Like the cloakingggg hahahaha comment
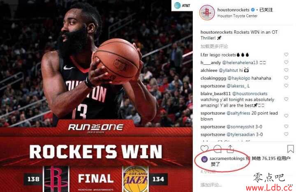The width and height of the screenshot is (296, 192). click(286, 78)
